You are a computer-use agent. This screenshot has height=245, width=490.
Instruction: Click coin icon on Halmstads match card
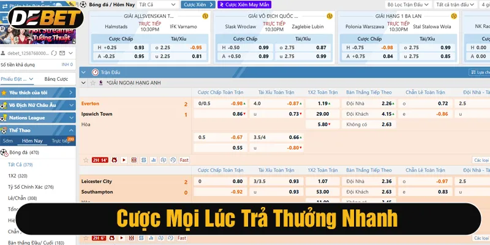(x=205, y=16)
